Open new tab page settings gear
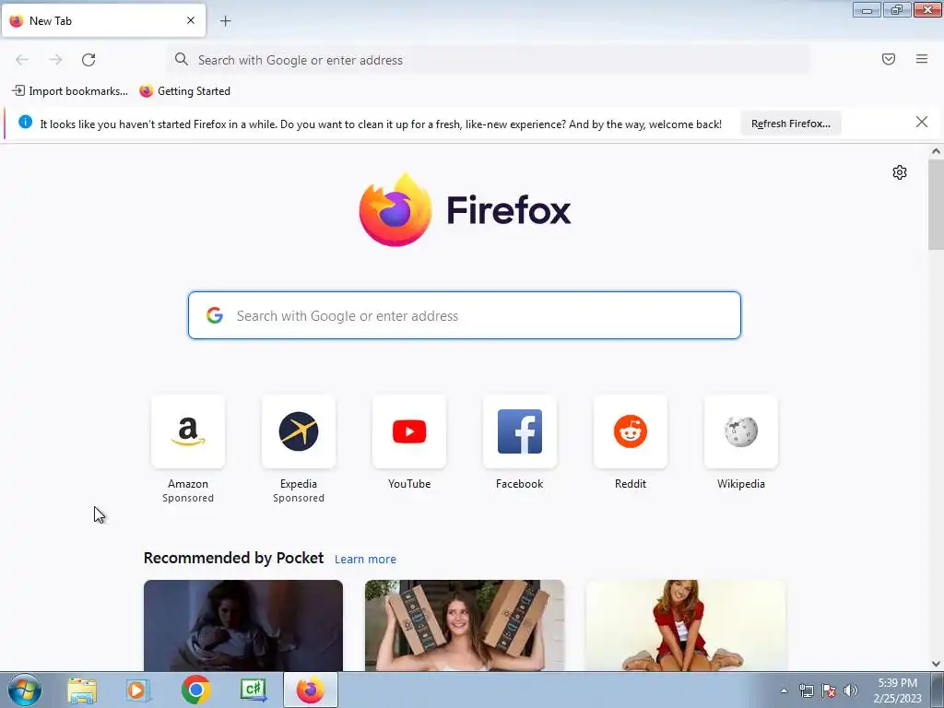The height and width of the screenshot is (708, 944). [x=900, y=172]
